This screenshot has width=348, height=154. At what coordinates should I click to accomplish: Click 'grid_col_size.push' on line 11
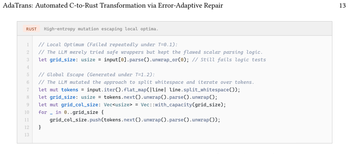(x=72, y=120)
